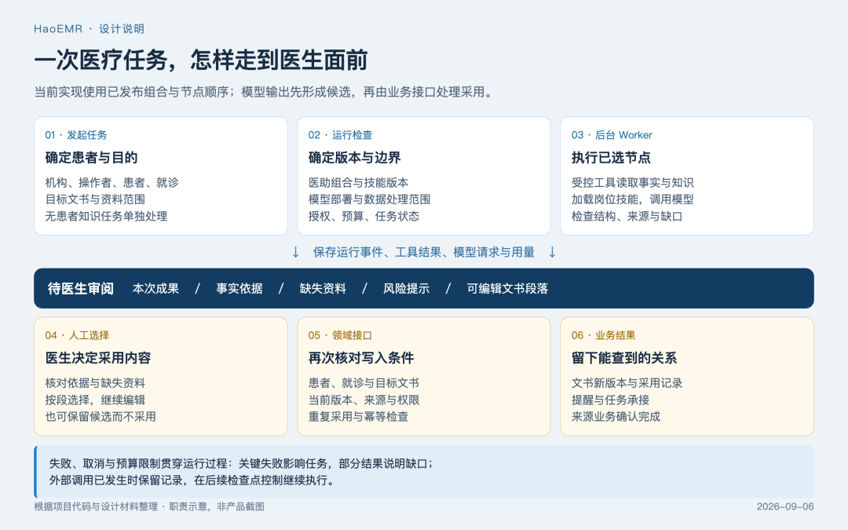848x530 pixels.
Task: Click the date '2026-09-06' in the footer
Action: 784,506
